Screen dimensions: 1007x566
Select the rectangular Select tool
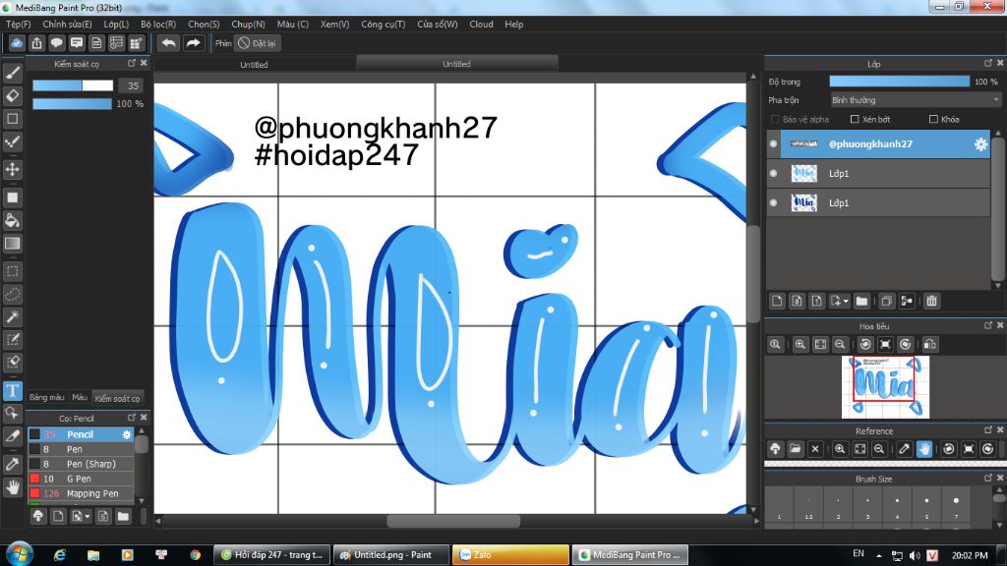tap(12, 271)
